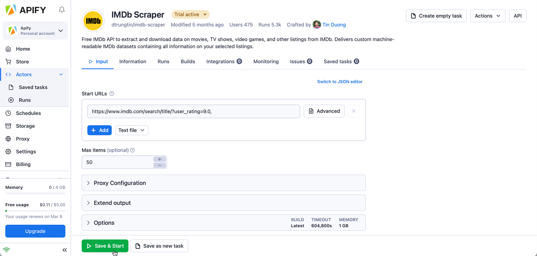Viewport: 537px width, 256px height.
Task: Switch to the Information tab
Action: click(133, 62)
